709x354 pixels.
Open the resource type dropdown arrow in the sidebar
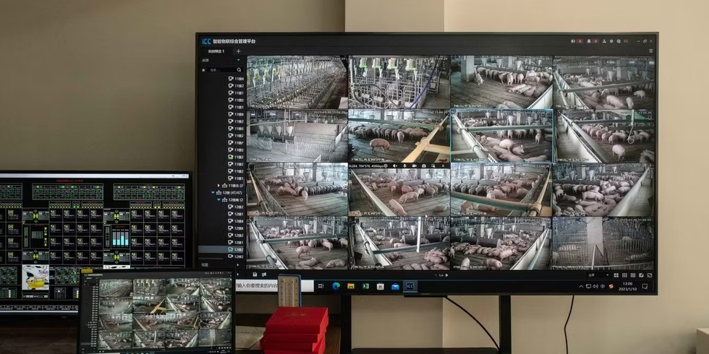point(239,61)
